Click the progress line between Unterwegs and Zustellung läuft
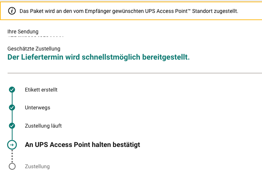Image resolution: width=262 pixels, height=180 pixels. 12,117
